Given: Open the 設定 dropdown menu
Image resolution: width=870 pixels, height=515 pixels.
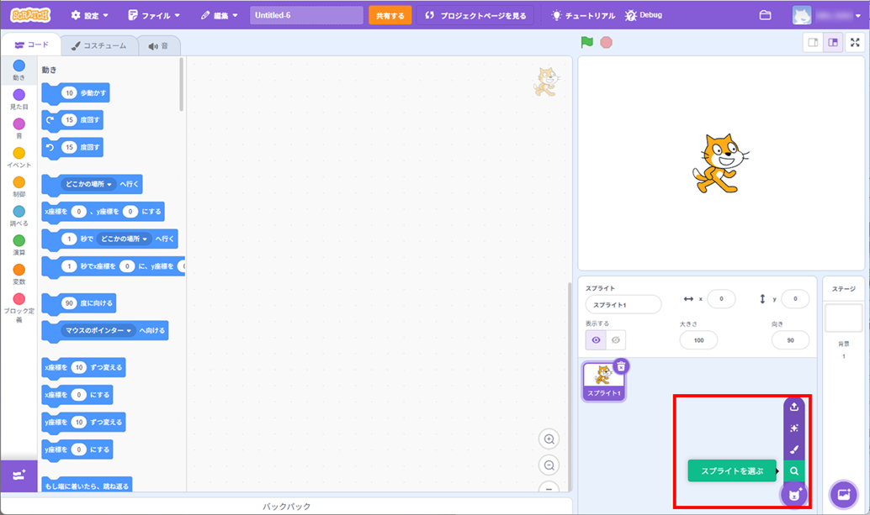Looking at the screenshot, I should [89, 15].
